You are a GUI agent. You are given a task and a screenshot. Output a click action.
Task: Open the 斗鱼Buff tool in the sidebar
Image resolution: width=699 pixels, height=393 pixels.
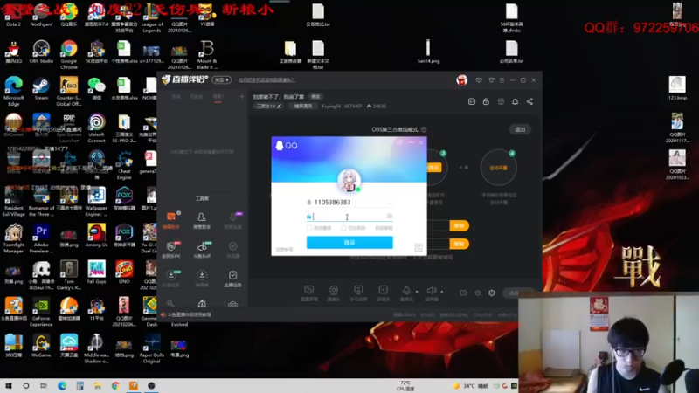pos(202,250)
